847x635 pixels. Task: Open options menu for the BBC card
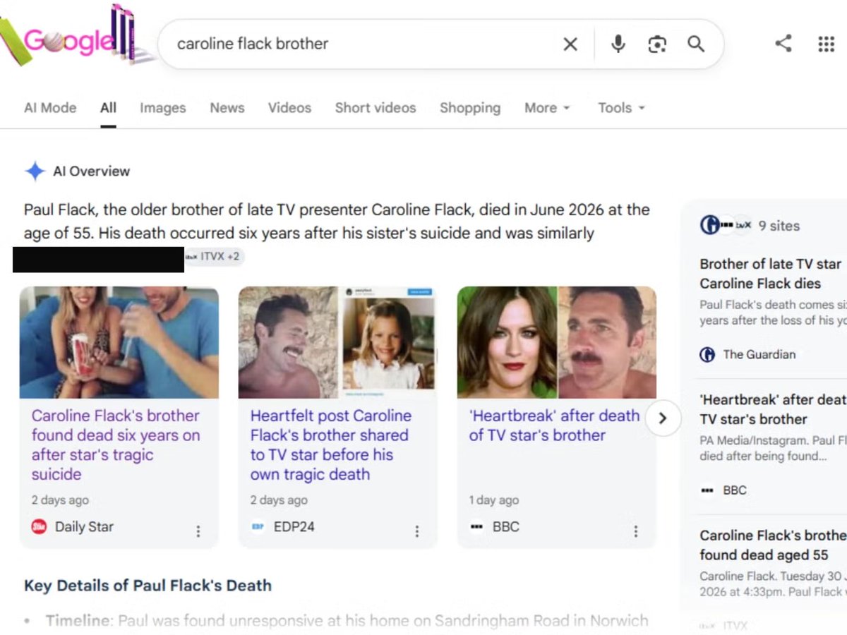(x=636, y=531)
